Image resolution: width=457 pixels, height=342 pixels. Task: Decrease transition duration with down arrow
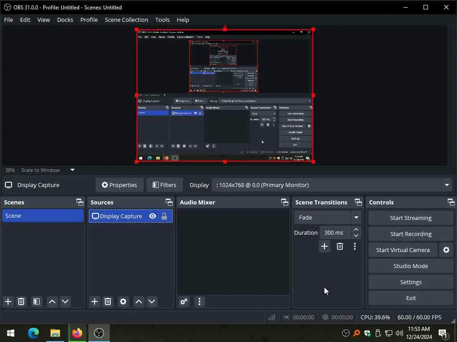[x=356, y=236]
